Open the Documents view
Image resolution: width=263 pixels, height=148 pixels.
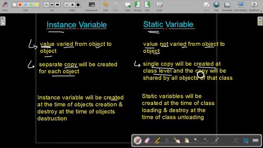tap(227, 6)
